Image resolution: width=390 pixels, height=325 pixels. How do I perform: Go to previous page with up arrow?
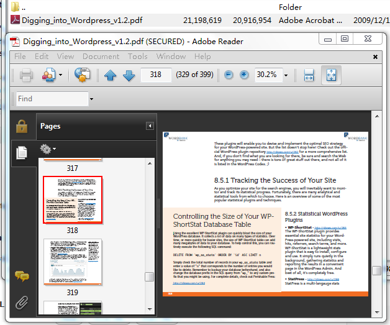110,75
